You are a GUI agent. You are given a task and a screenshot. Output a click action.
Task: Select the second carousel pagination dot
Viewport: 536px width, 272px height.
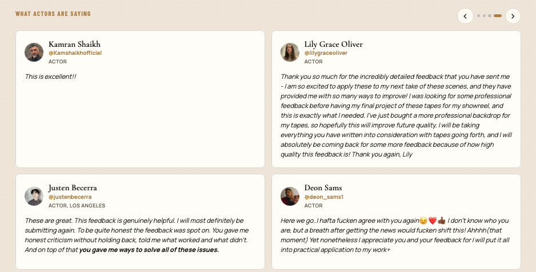[x=484, y=16]
